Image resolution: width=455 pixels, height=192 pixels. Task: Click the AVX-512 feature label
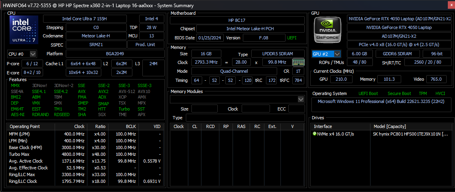click(126, 91)
